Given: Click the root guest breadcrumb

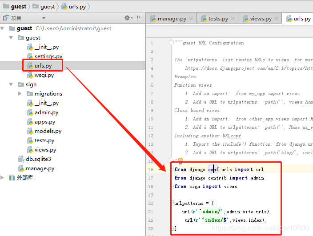Looking at the screenshot, I should tap(15, 7).
